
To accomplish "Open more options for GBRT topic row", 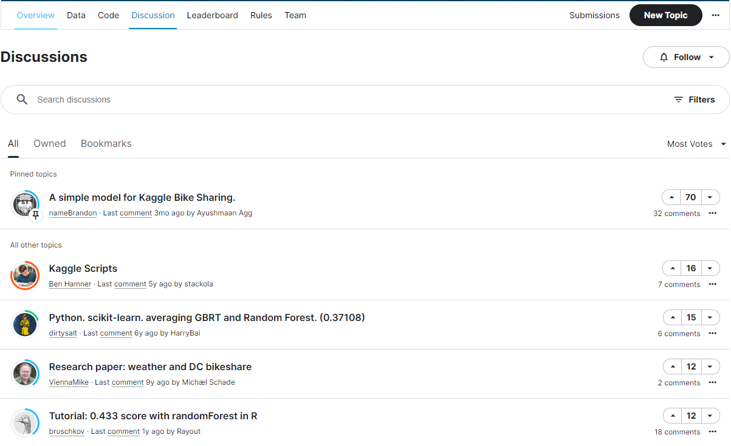I will pos(712,334).
